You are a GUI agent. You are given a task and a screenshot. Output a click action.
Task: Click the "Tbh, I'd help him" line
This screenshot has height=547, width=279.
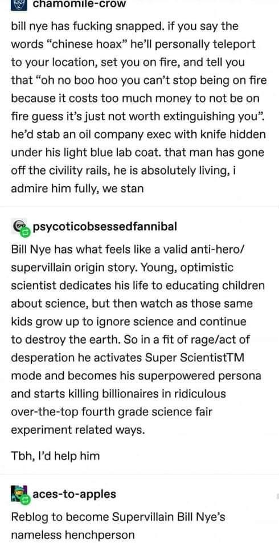tap(55, 456)
